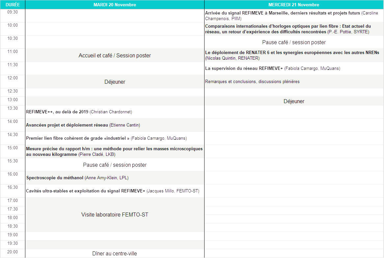This screenshot has width=384, height=258.
Task: Click the 11:00 time cell
Action: point(13,55)
